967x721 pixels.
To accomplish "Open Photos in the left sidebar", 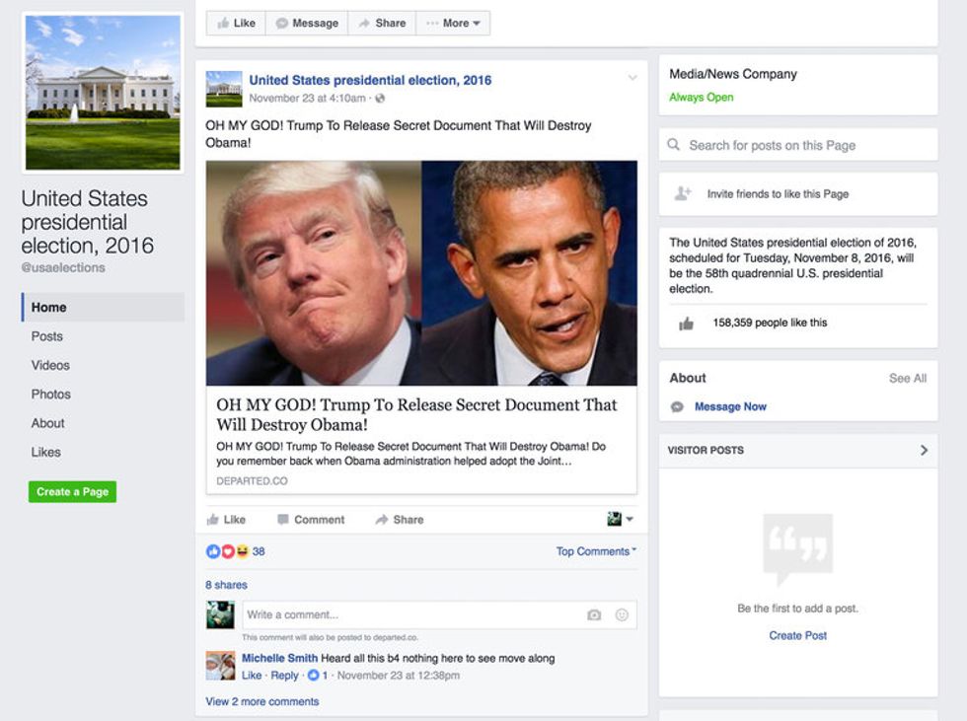I will click(51, 394).
